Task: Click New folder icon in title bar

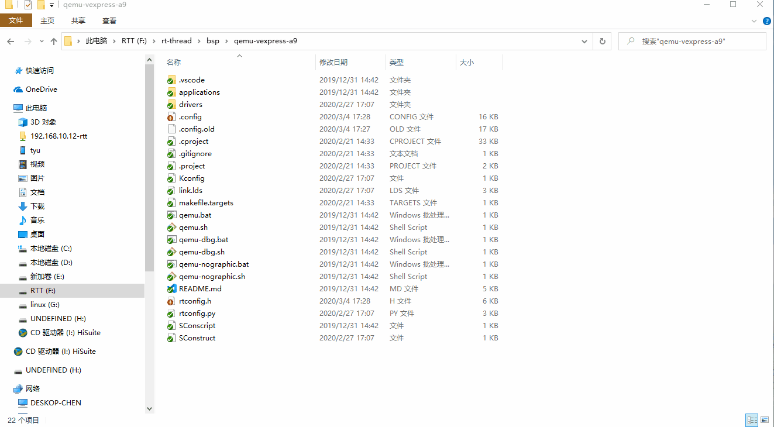Action: click(x=41, y=5)
